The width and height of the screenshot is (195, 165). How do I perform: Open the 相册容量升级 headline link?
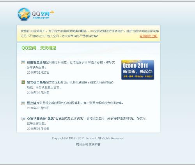pos(37,62)
